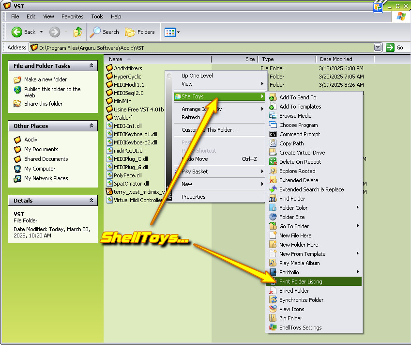411x345 pixels.
Task: Open the Tools menu
Action: (x=97, y=16)
